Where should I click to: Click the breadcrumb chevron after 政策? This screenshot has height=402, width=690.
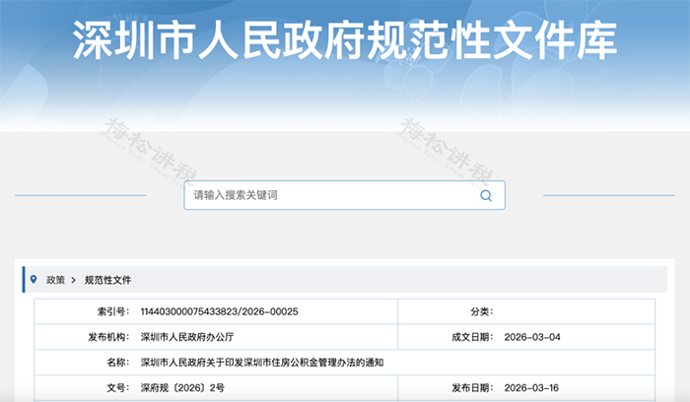[x=74, y=280]
